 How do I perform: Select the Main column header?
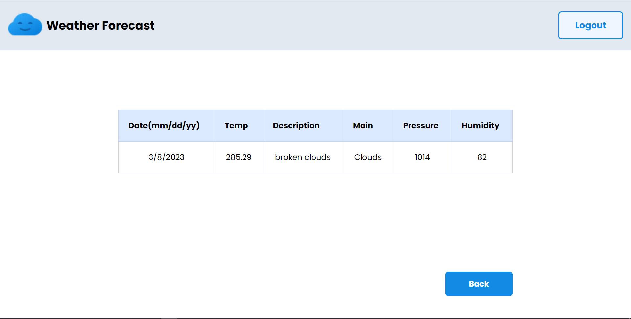(x=368, y=126)
